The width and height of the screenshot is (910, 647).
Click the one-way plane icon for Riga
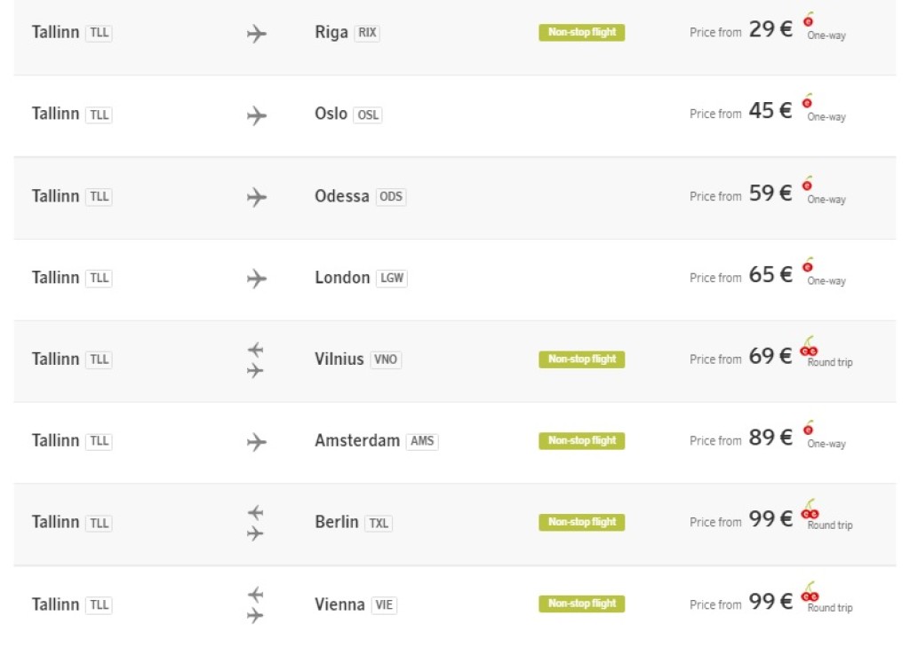[x=256, y=34]
